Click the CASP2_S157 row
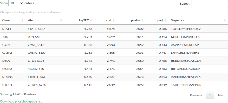228x103 pixels. tap(114, 53)
